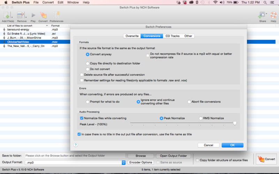Open the Help menu in menu bar
This screenshot has width=279, height=174.
[86, 2]
